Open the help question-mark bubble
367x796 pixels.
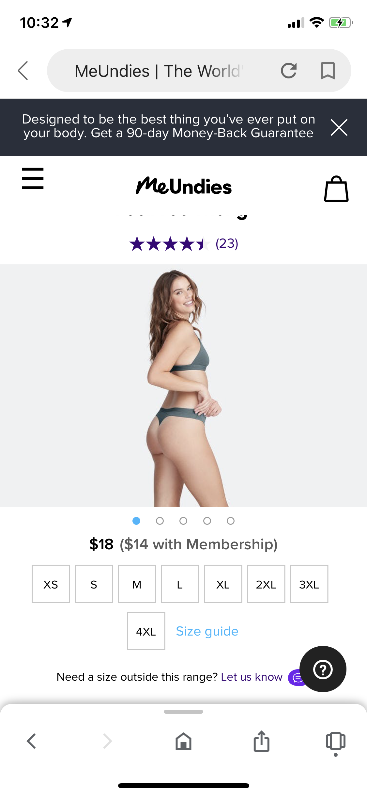(x=323, y=669)
